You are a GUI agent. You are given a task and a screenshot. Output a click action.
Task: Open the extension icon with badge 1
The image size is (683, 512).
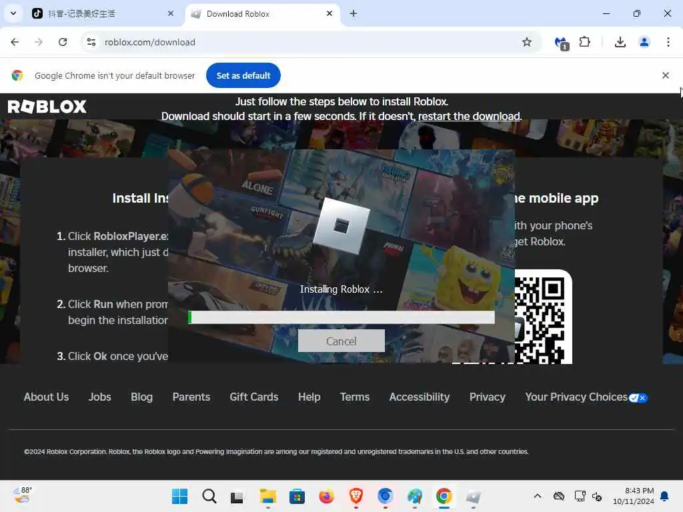(x=561, y=43)
